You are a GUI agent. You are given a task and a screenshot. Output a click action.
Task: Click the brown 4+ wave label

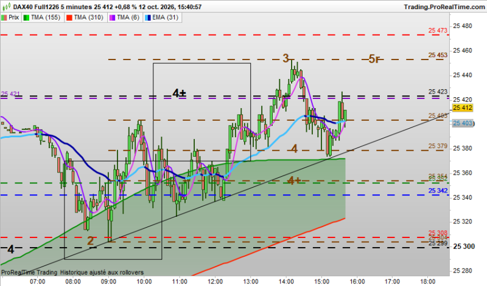(x=294, y=180)
